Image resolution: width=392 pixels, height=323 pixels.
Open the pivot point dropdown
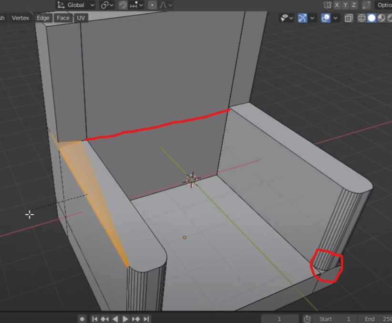point(107,5)
